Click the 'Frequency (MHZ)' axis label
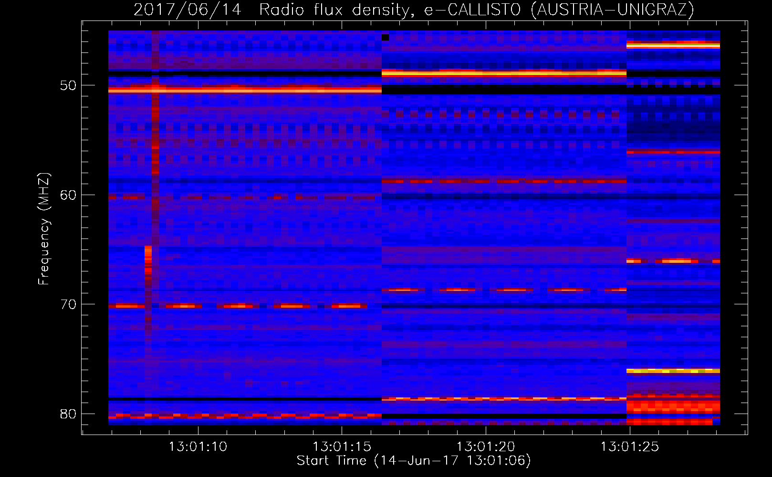 (44, 229)
